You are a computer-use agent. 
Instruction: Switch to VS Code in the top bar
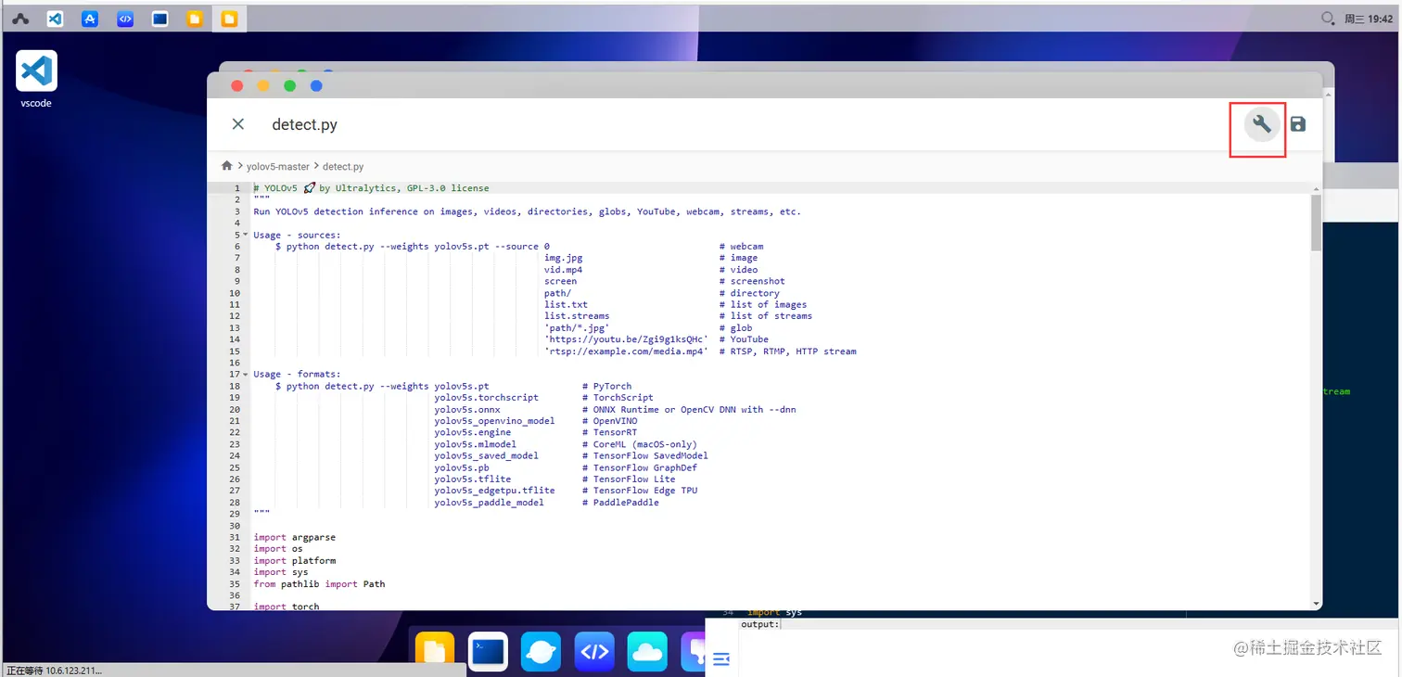[55, 19]
